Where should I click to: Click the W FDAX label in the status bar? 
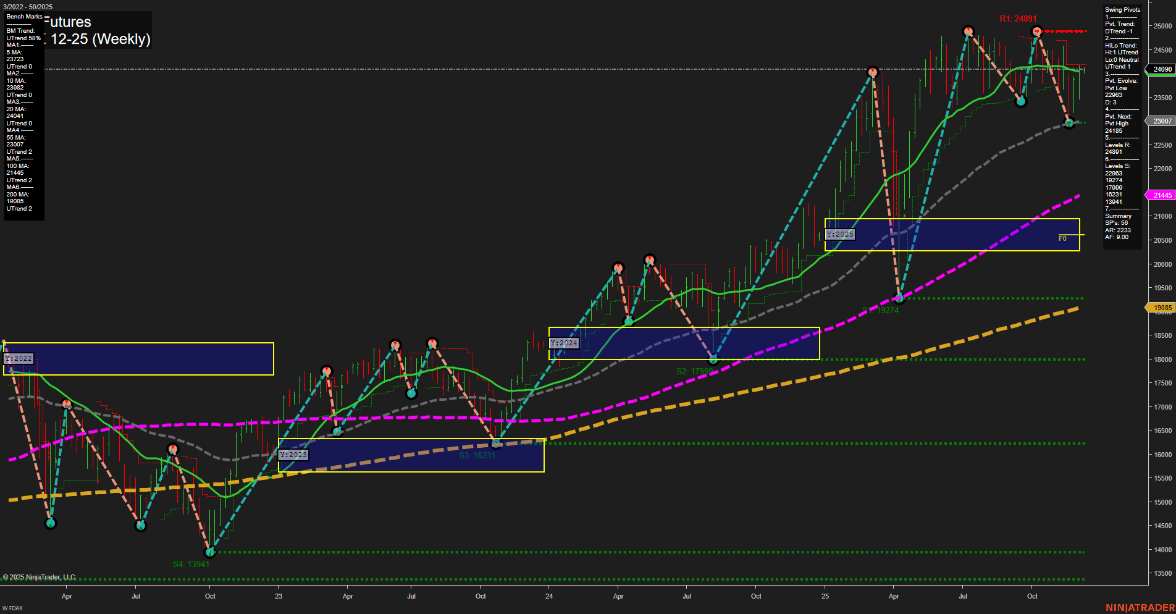click(11, 607)
